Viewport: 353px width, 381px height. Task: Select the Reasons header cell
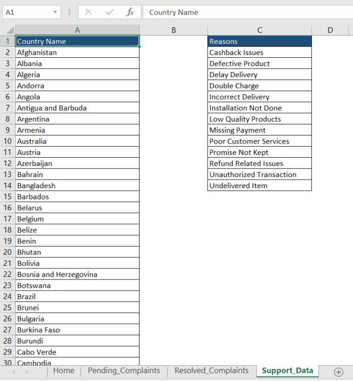pos(259,41)
